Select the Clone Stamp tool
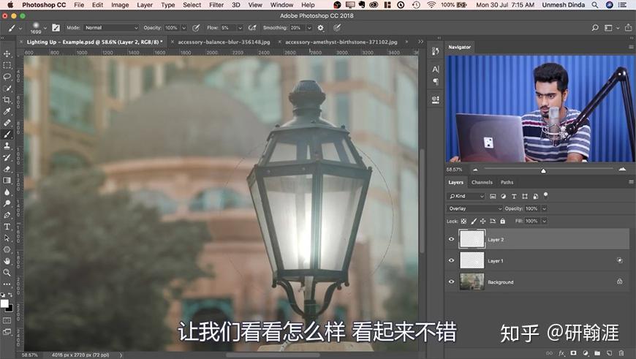This screenshot has height=359, width=636. (x=7, y=146)
